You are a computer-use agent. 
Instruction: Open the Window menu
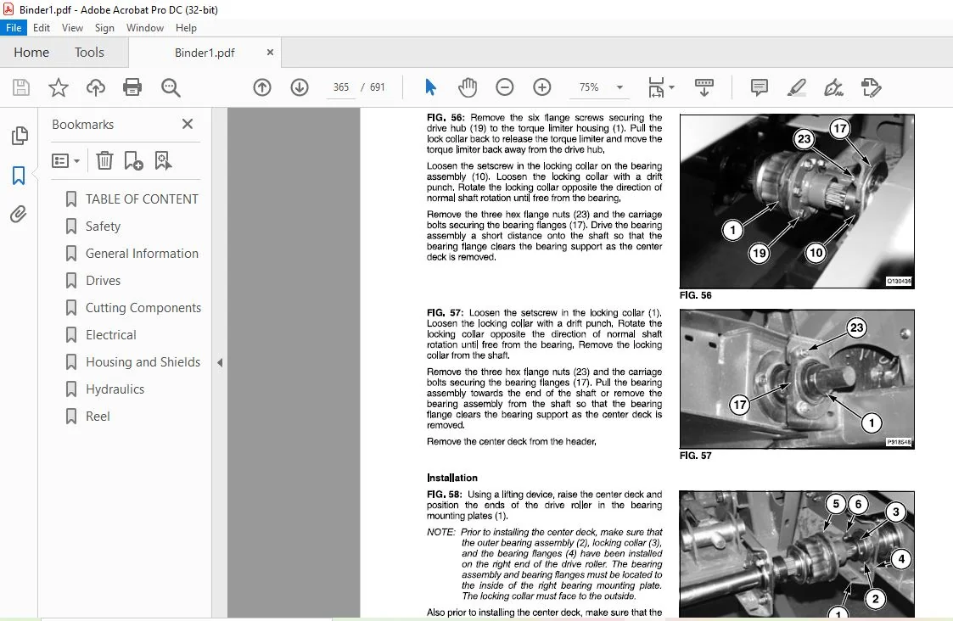click(144, 28)
